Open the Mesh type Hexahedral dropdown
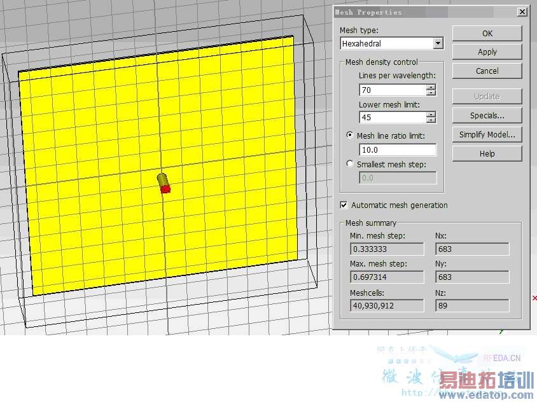The width and height of the screenshot is (537, 402). [x=438, y=43]
